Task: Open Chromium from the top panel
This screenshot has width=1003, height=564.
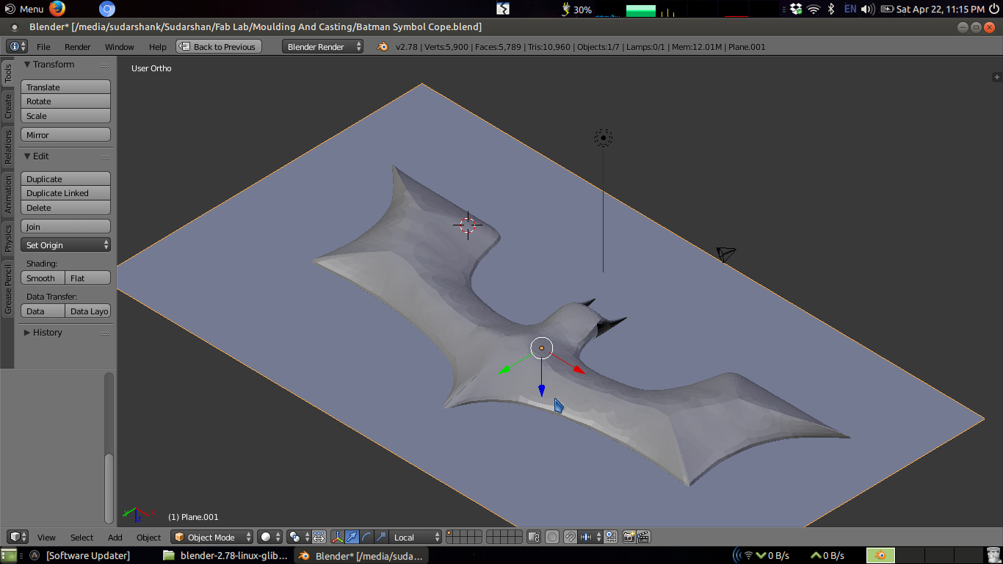Action: click(x=107, y=9)
